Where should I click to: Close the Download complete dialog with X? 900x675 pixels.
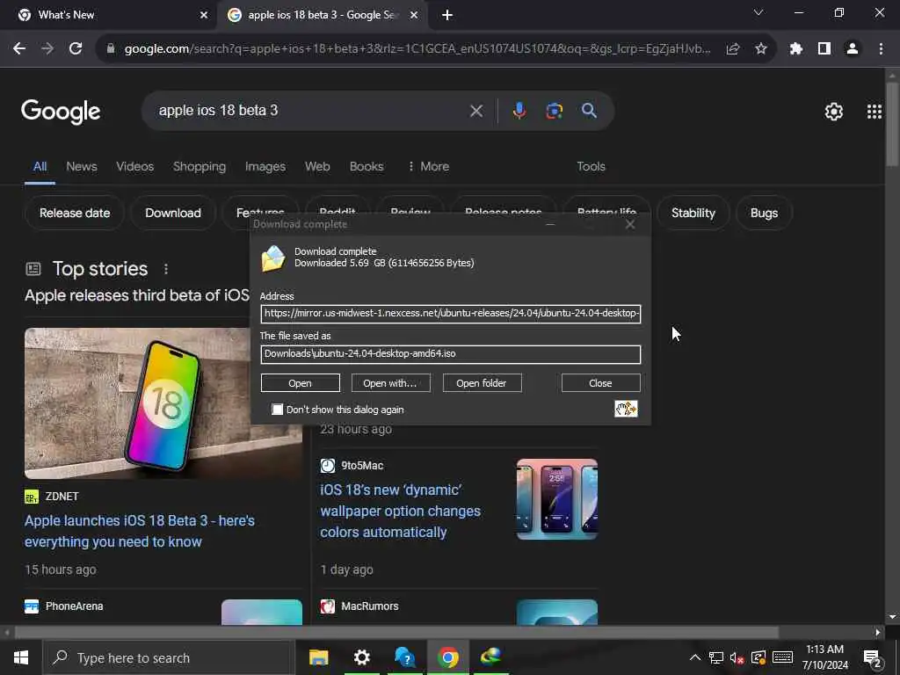click(x=629, y=224)
